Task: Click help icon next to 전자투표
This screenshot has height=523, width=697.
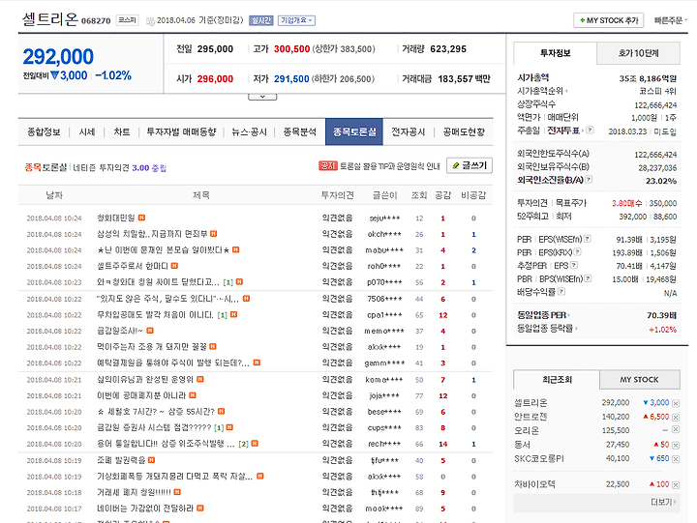Action: click(590, 131)
